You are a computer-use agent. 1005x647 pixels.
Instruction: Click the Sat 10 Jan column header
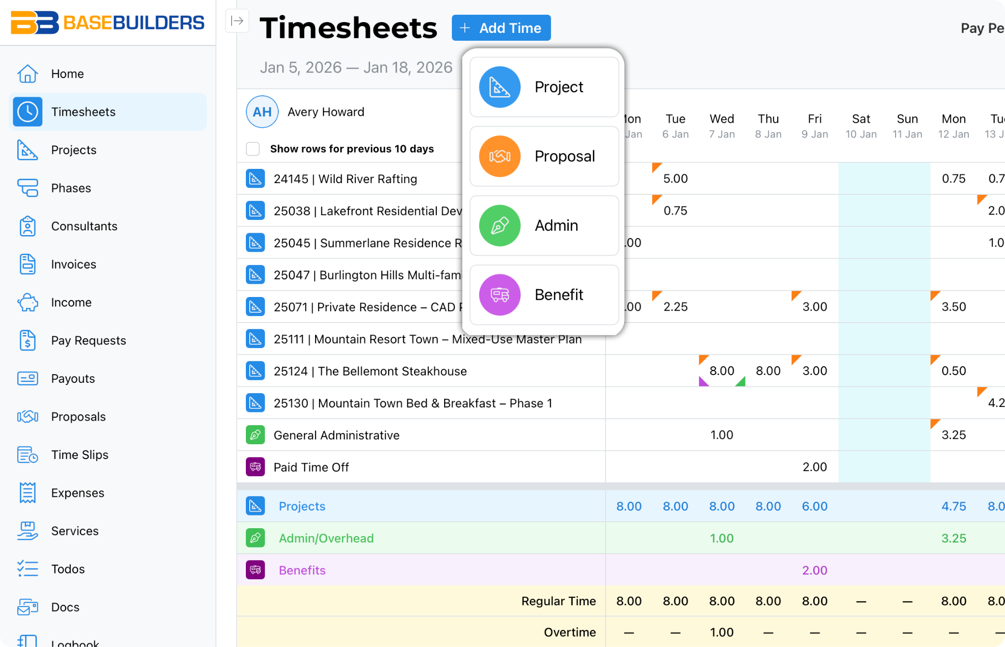tap(861, 126)
